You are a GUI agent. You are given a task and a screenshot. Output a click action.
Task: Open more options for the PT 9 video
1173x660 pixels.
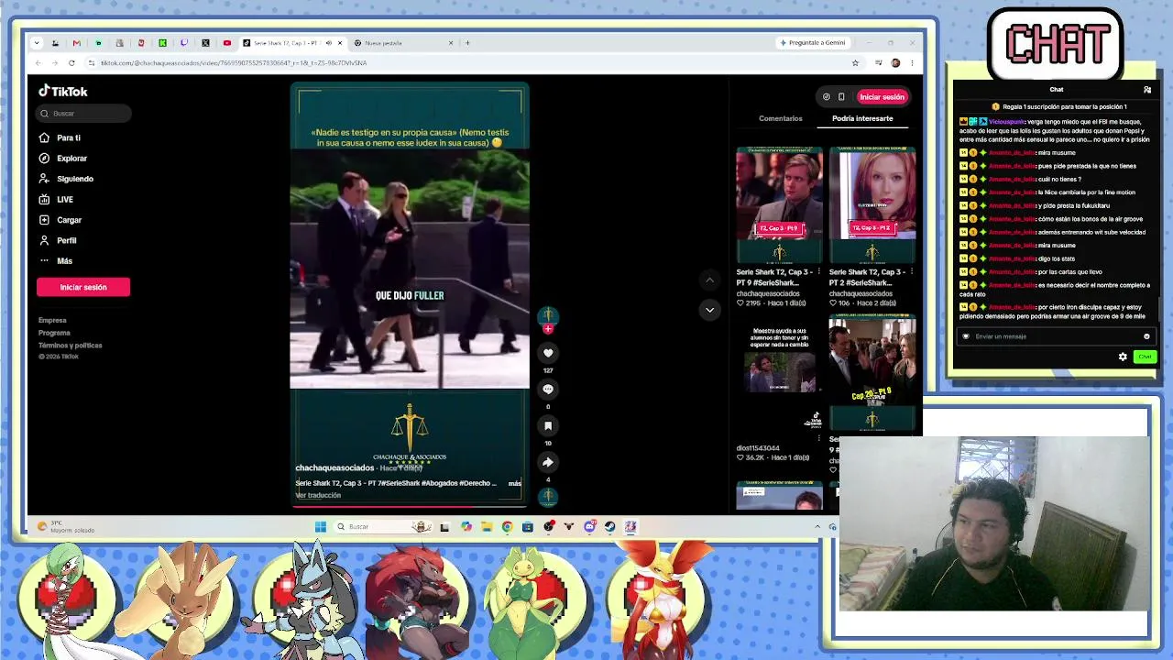pos(818,272)
